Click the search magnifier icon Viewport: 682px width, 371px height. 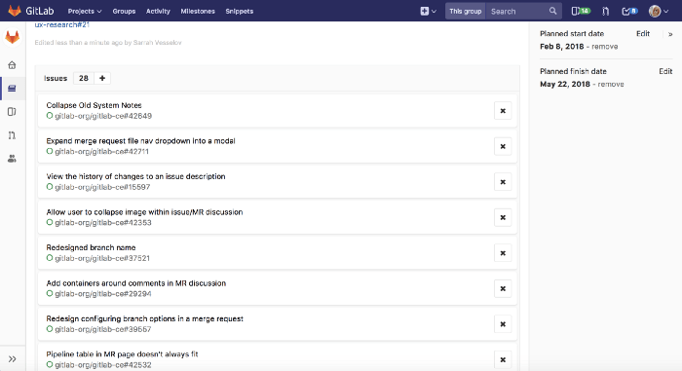552,11
